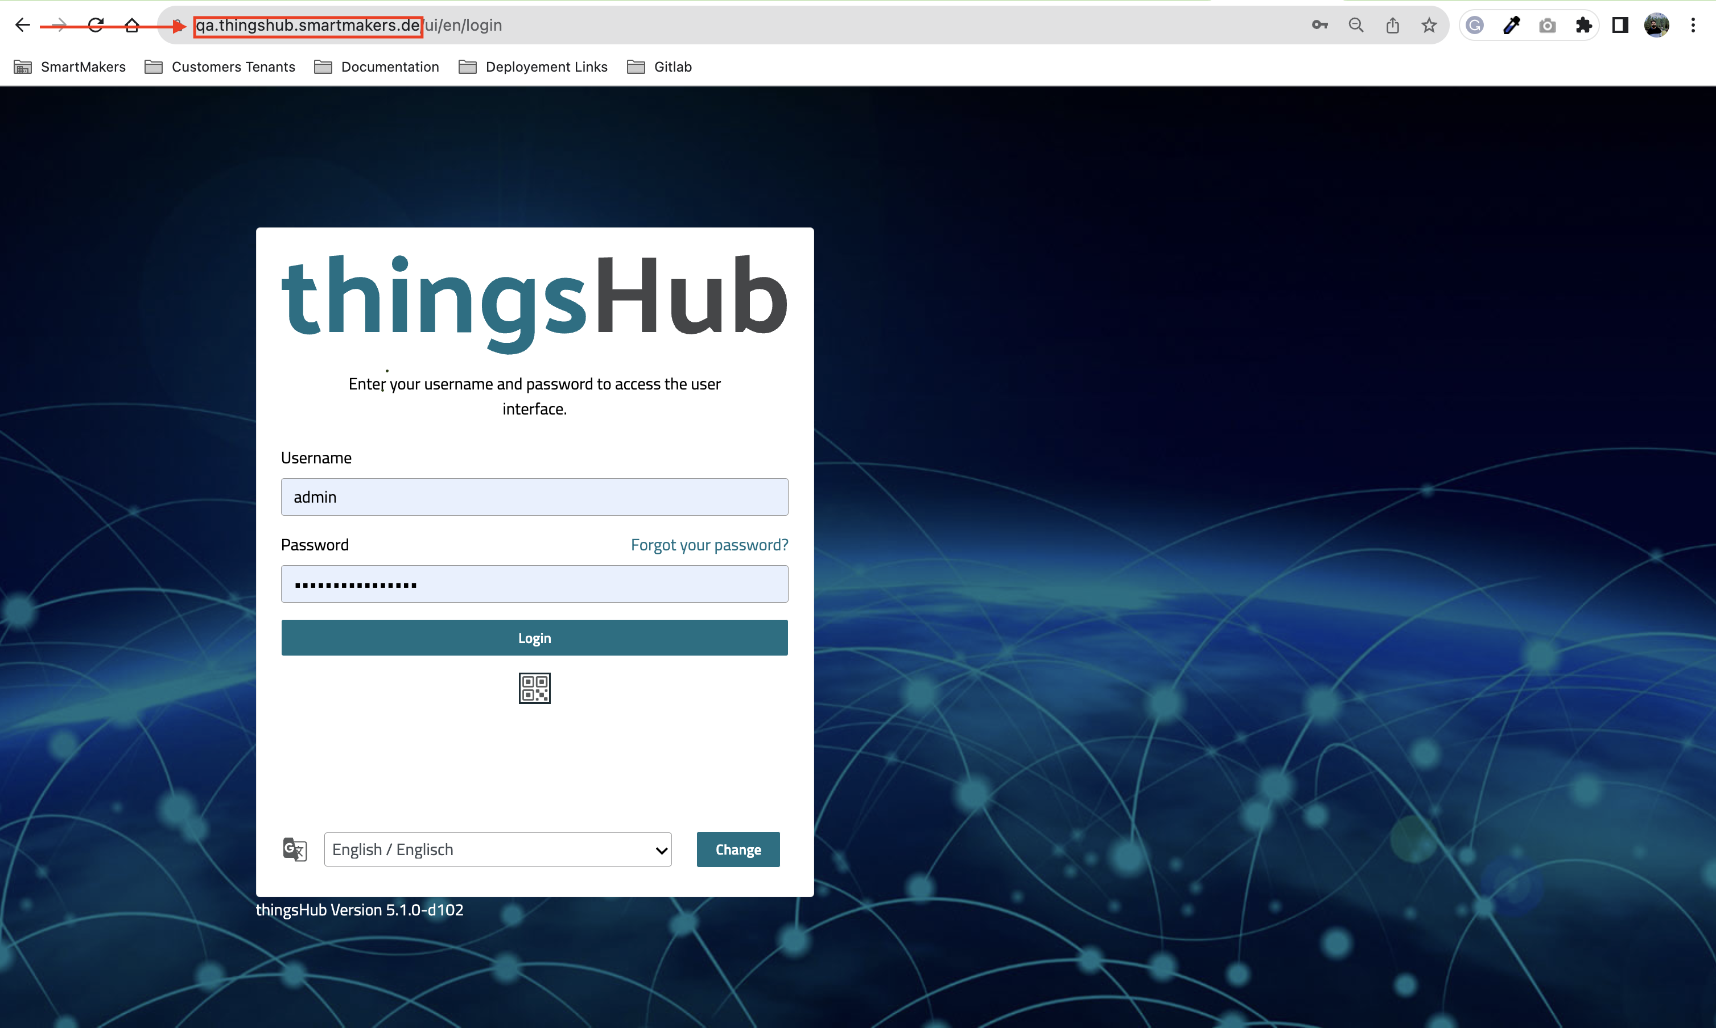Open saved passwords key icon

(1319, 26)
